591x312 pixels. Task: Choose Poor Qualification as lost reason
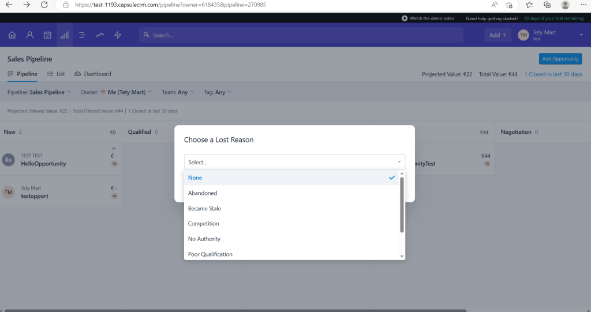pos(291,254)
